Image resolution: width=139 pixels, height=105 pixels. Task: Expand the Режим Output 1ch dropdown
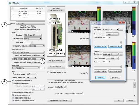pos(31,23)
